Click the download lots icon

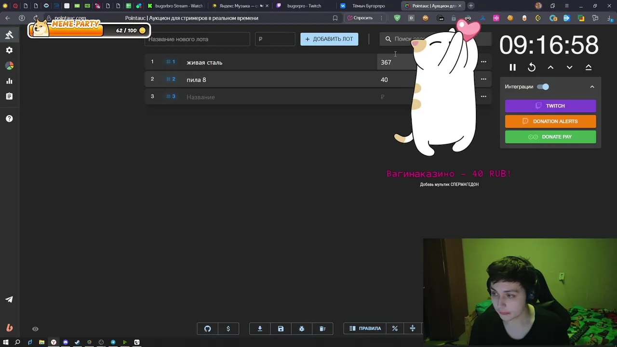tap(260, 329)
